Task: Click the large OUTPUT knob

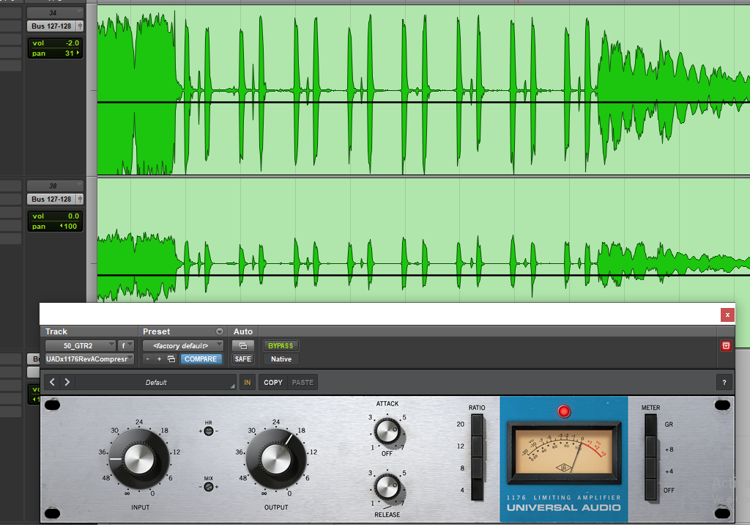Action: pyautogui.click(x=276, y=458)
